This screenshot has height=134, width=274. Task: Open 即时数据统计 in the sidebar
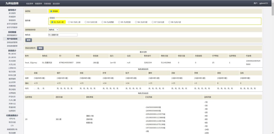click(x=12, y=35)
